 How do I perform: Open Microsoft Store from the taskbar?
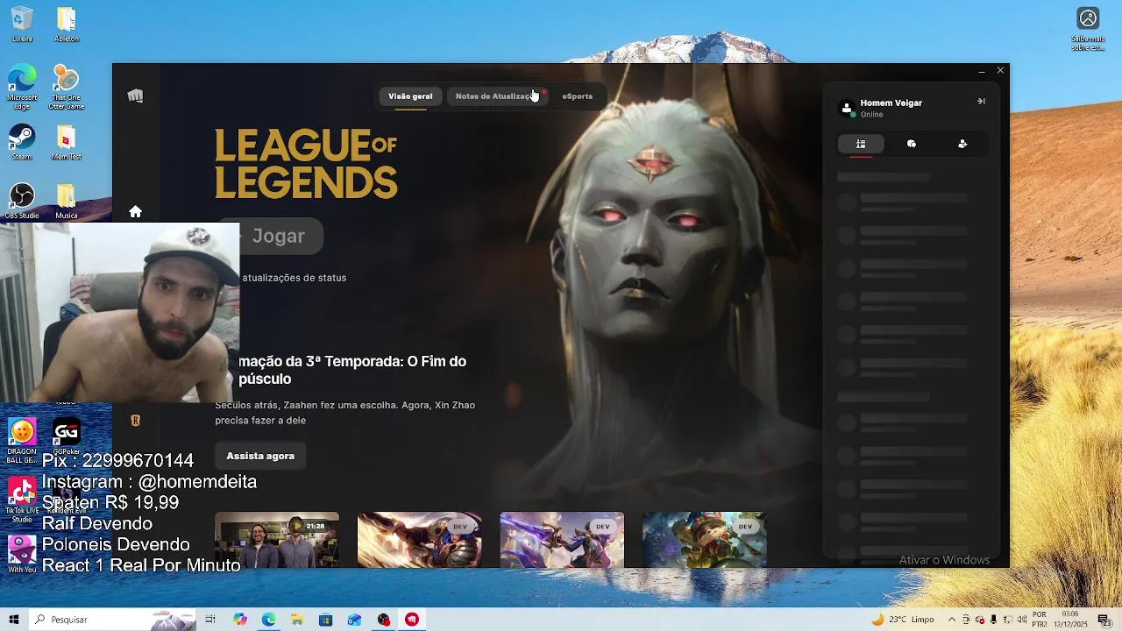(325, 620)
